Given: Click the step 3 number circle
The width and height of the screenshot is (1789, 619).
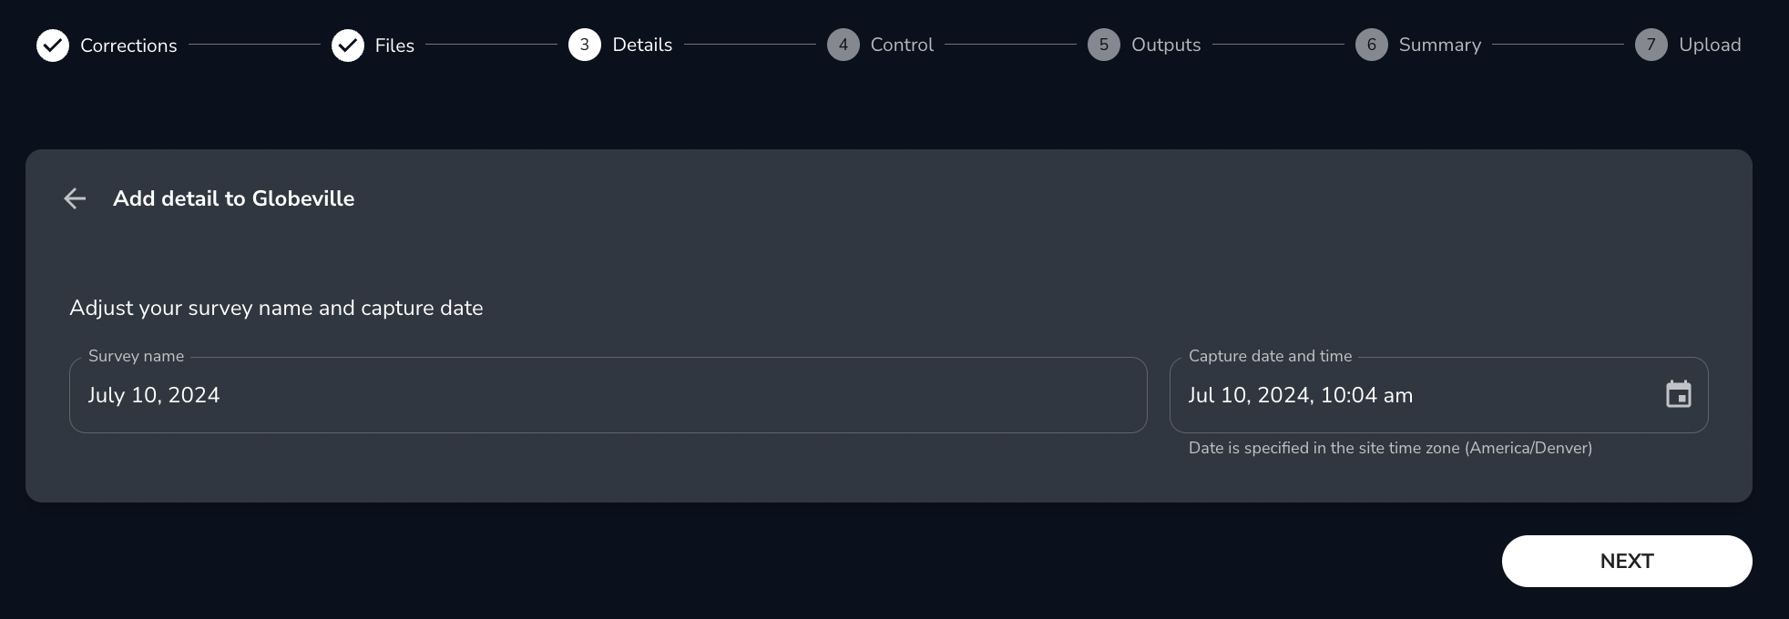Looking at the screenshot, I should pyautogui.click(x=585, y=45).
